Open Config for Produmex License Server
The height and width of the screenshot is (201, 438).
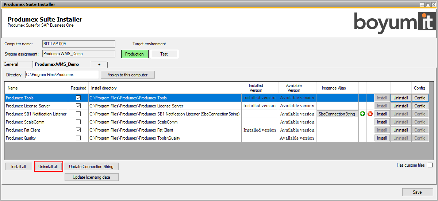pos(420,106)
